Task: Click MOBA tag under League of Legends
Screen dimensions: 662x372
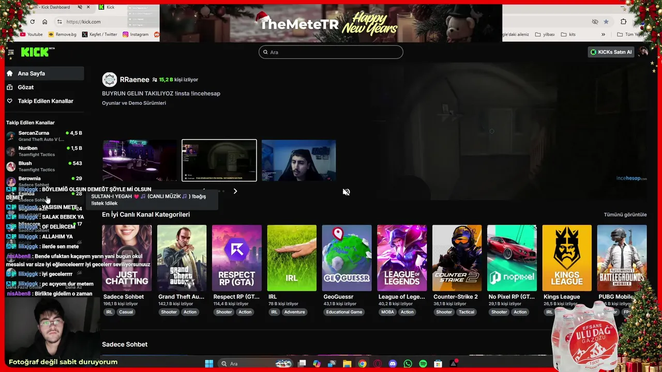Action: [x=387, y=312]
